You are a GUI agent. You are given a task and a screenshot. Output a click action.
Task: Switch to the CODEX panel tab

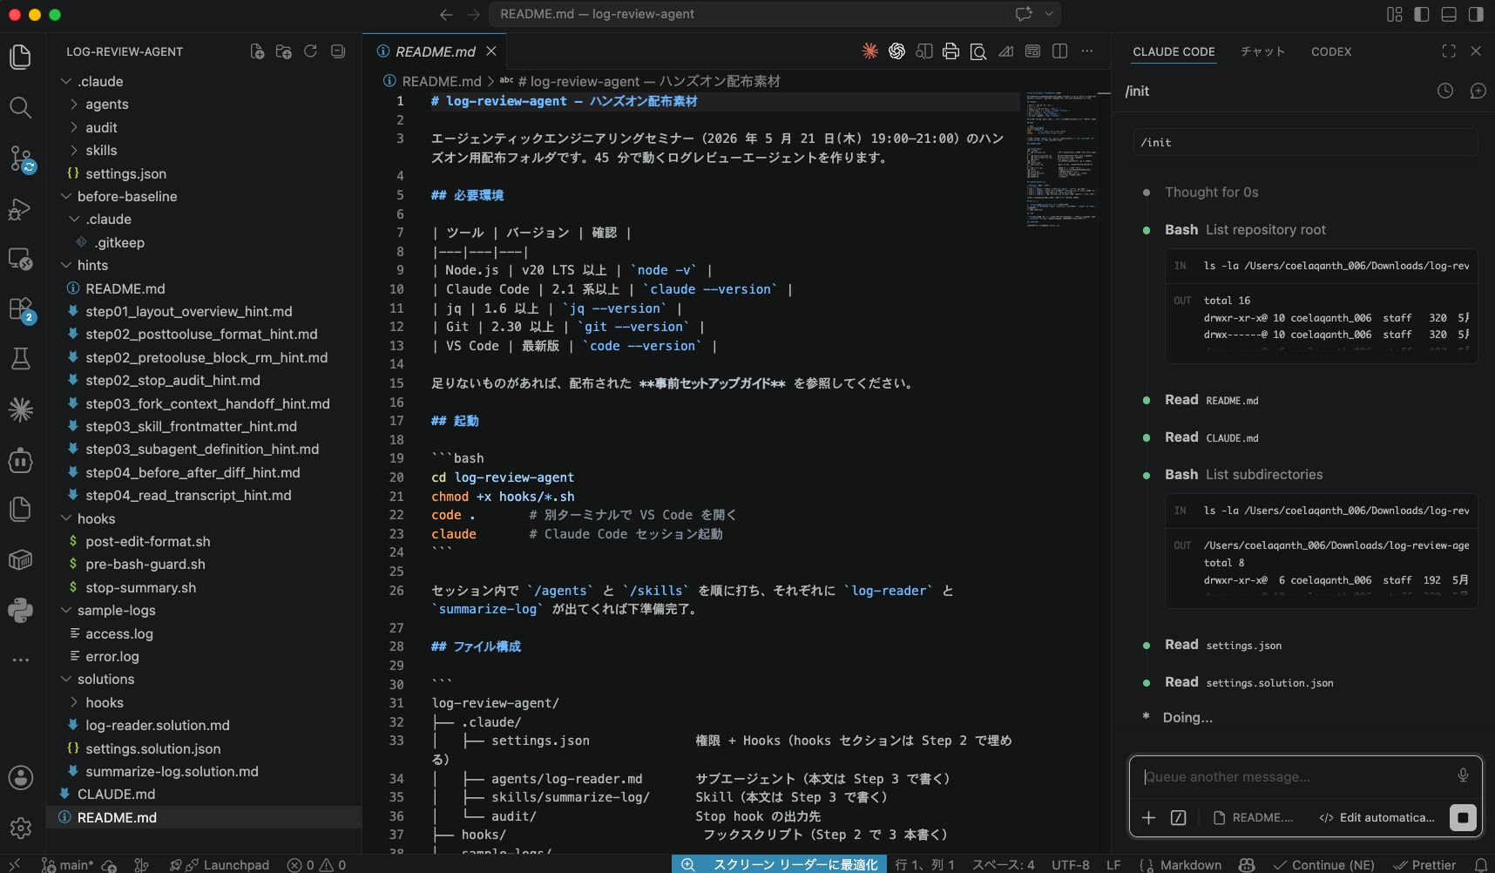(1331, 51)
